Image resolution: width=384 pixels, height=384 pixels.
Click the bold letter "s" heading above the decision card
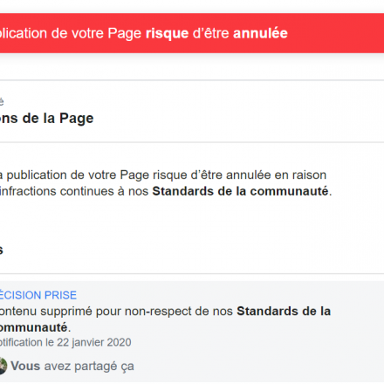click(x=1, y=250)
